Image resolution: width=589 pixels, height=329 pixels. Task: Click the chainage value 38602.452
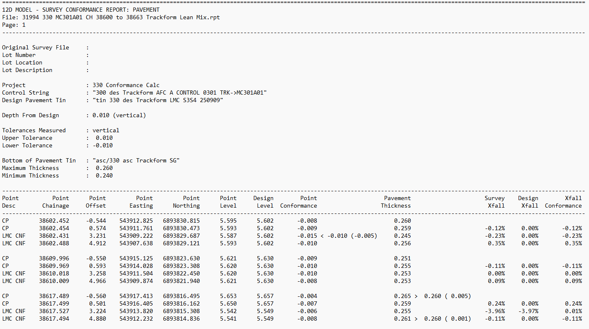pyautogui.click(x=54, y=221)
